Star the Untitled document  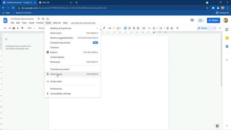39,19
